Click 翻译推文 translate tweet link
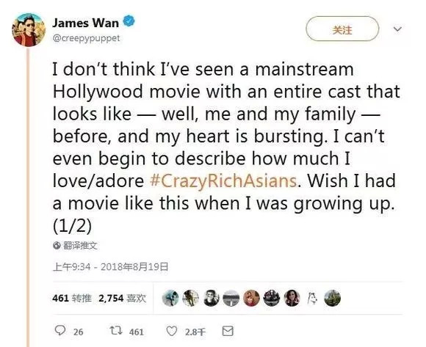Image resolution: width=426 pixels, height=347 pixels. click(x=80, y=246)
